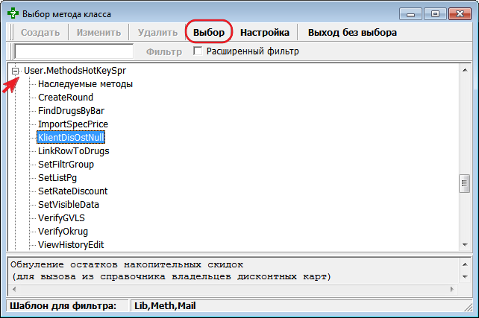Maximize the Выбор метода класса window
The image size is (479, 318).
coord(436,13)
